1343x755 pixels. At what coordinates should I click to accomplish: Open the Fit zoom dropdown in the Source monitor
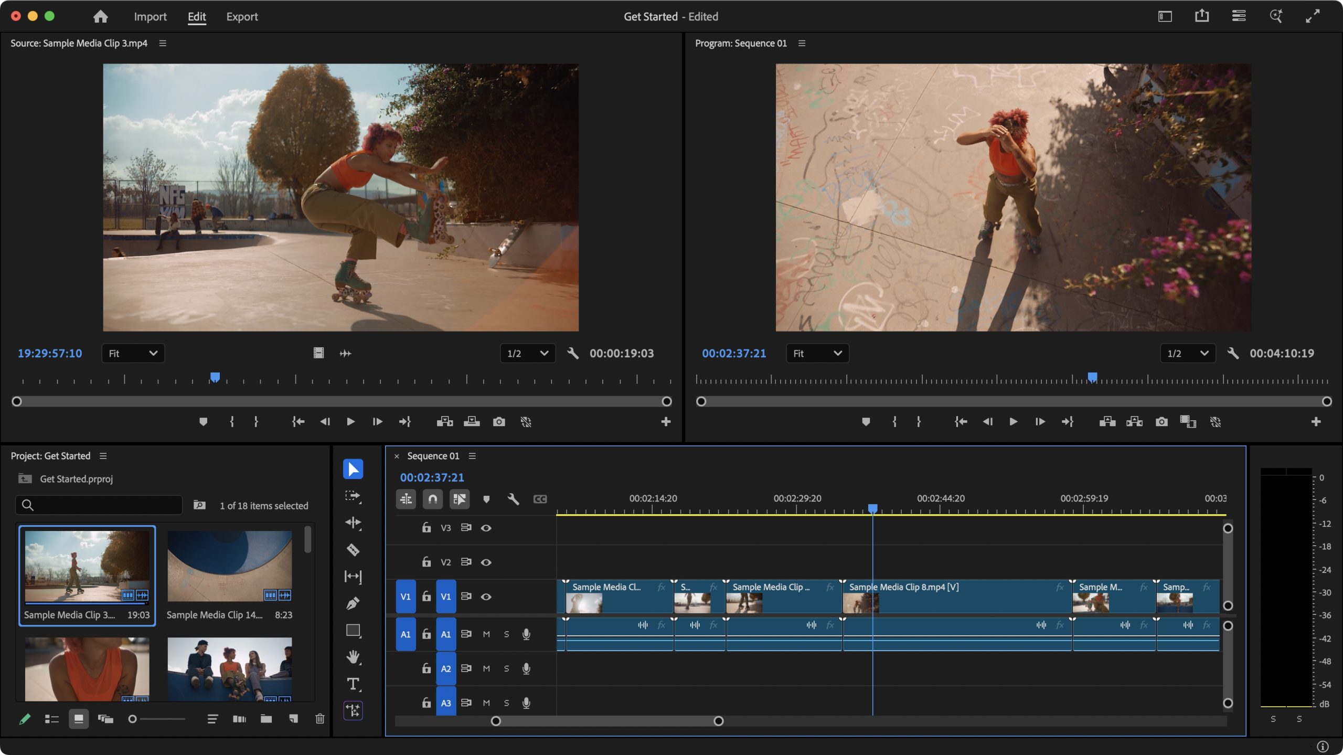point(133,353)
